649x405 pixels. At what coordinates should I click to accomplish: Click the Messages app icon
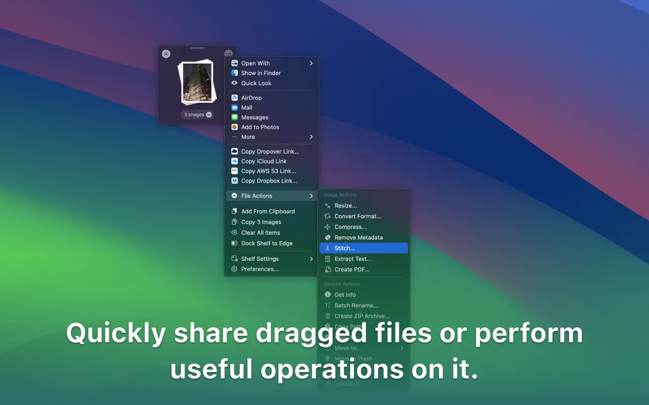tap(234, 117)
